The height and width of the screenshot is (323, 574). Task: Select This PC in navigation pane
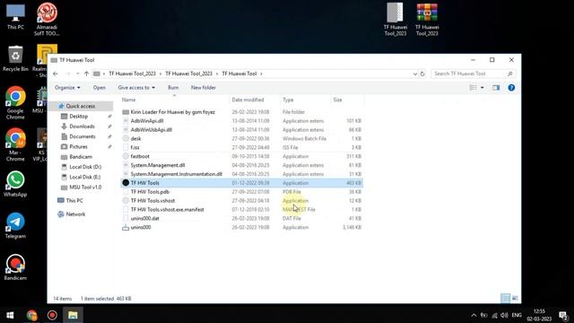pyautogui.click(x=74, y=200)
